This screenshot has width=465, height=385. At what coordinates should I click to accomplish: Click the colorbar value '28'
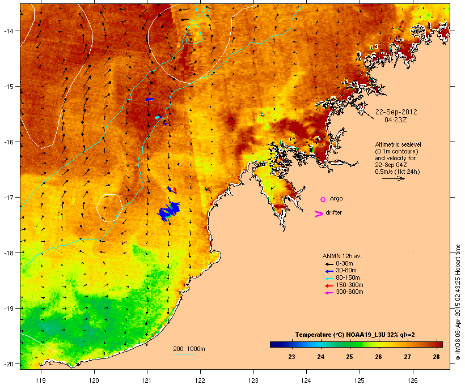pyautogui.click(x=436, y=357)
